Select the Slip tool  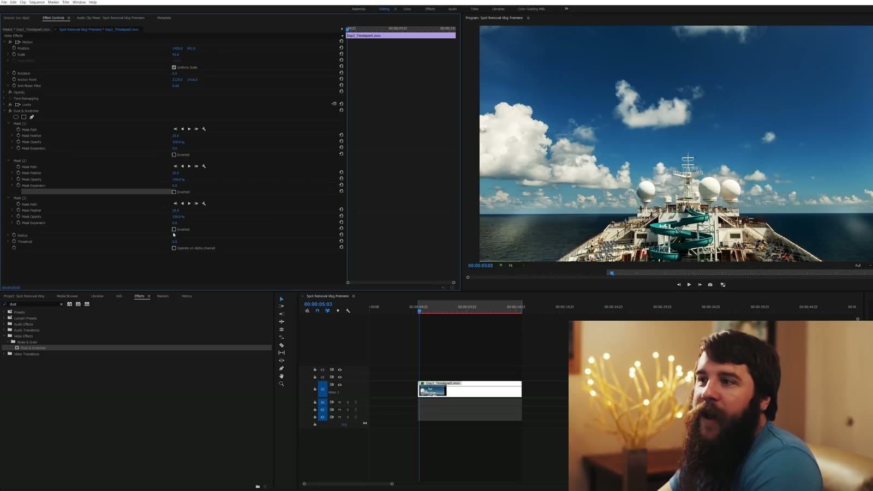click(282, 352)
